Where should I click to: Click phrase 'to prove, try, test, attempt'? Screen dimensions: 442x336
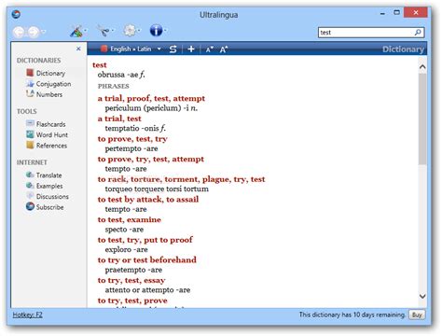tap(151, 160)
